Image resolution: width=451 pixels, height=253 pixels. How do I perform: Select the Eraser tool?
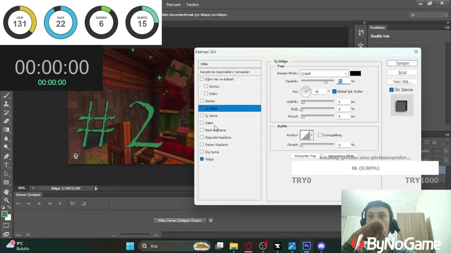(6, 121)
